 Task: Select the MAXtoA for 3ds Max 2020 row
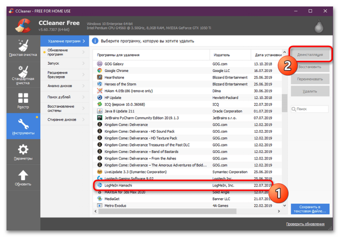coord(188,192)
